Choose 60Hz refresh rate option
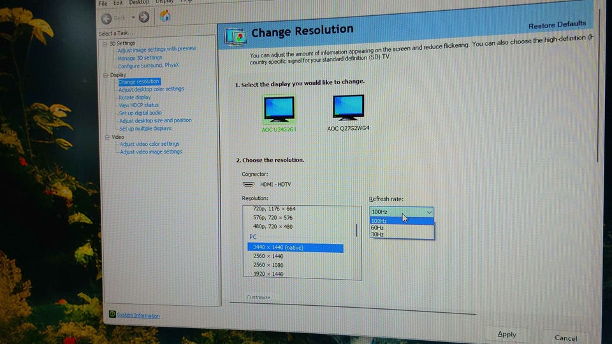Screen dimensions: 612x344 pyautogui.click(x=402, y=228)
